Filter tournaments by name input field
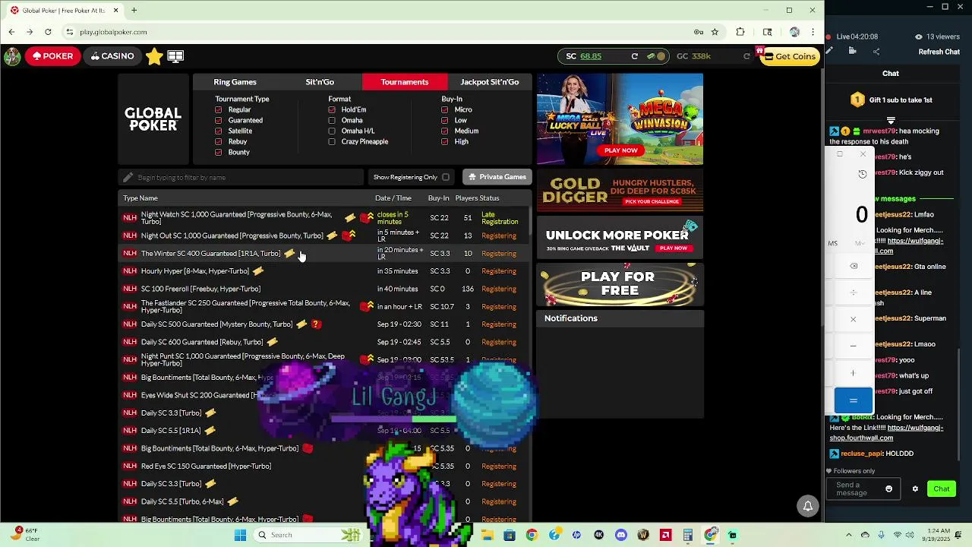The height and width of the screenshot is (547, 972). click(x=241, y=177)
